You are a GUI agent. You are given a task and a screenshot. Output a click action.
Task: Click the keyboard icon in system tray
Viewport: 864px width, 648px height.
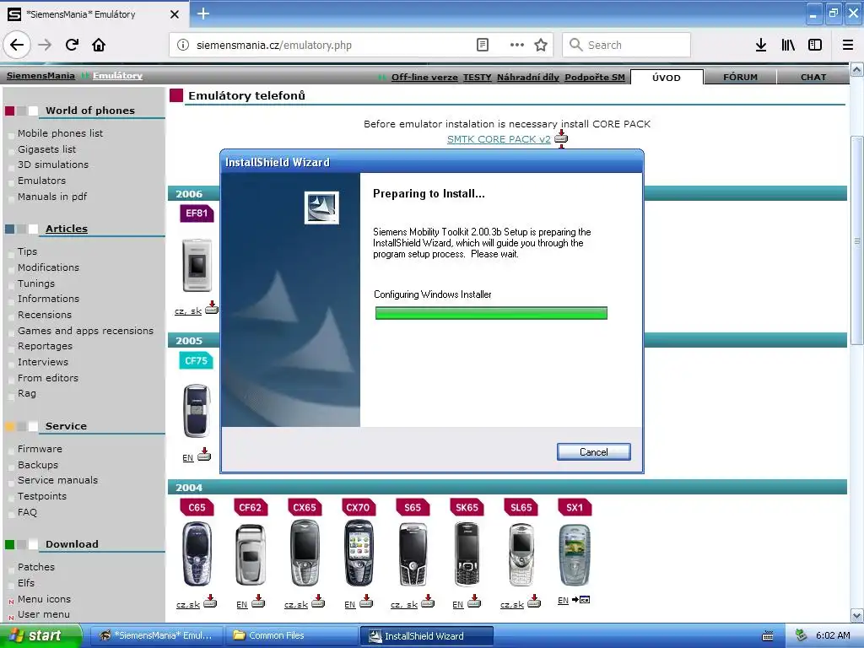(x=768, y=636)
